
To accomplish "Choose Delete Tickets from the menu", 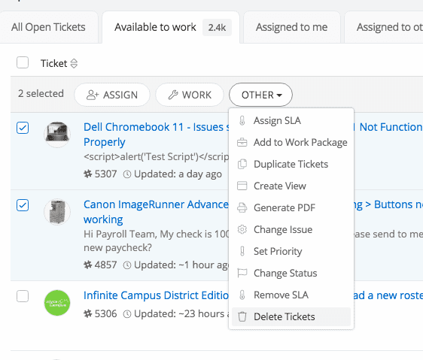I will click(x=291, y=317).
